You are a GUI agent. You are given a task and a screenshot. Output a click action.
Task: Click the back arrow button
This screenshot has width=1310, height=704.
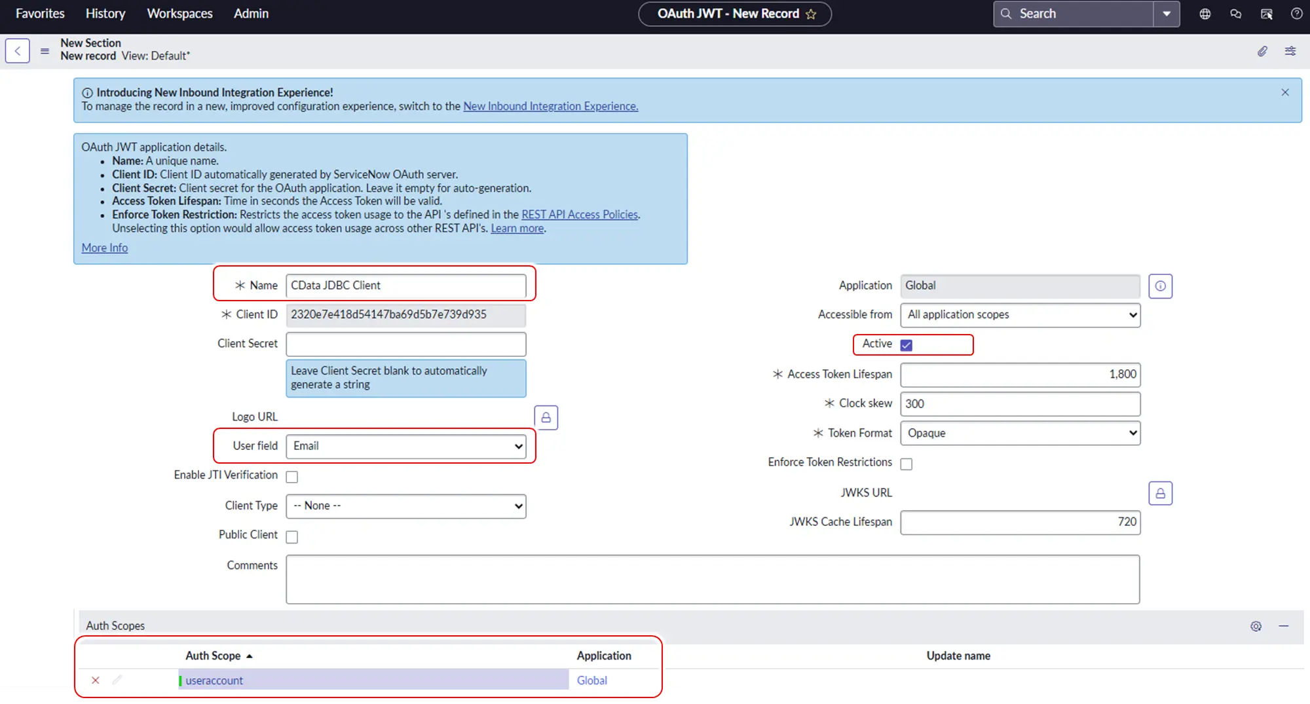[18, 50]
